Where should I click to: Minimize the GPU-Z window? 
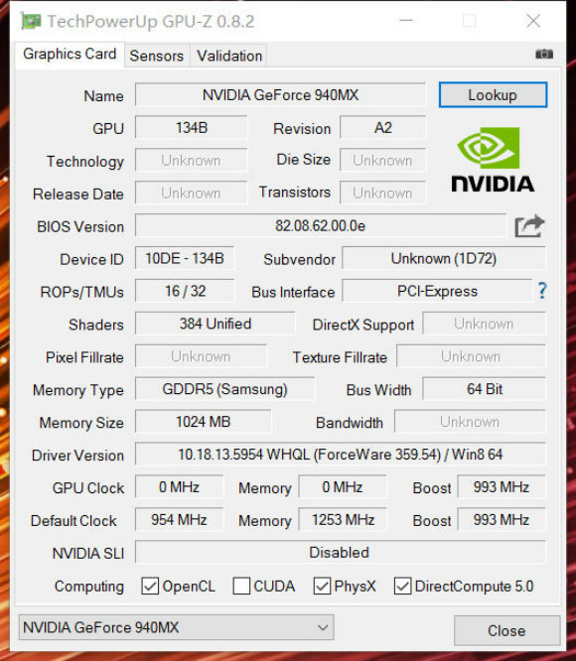[x=406, y=20]
